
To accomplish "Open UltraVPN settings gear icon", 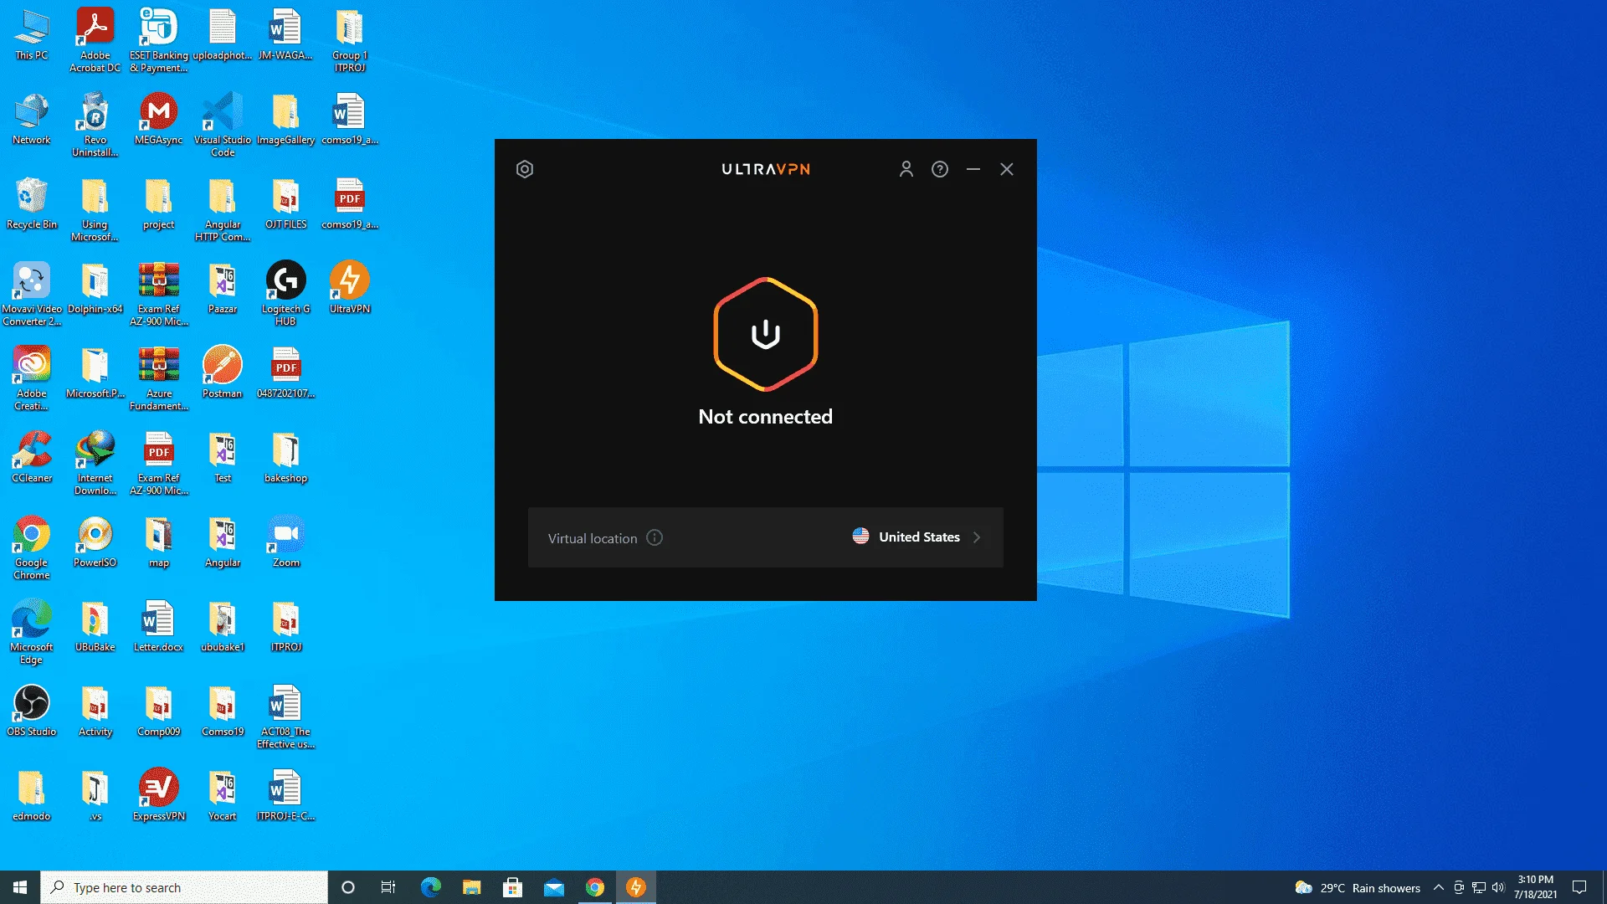I will 525,169.
